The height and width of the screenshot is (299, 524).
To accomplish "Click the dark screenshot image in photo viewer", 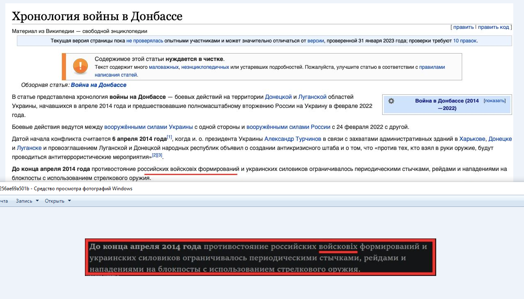I will [261, 257].
